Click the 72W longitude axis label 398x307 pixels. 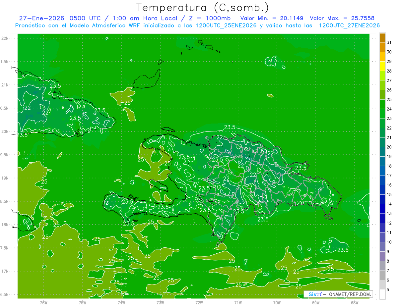click(199, 302)
